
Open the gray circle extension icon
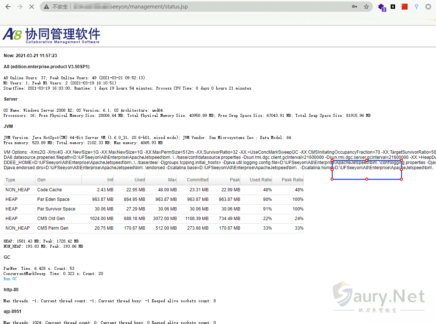click(x=428, y=7)
